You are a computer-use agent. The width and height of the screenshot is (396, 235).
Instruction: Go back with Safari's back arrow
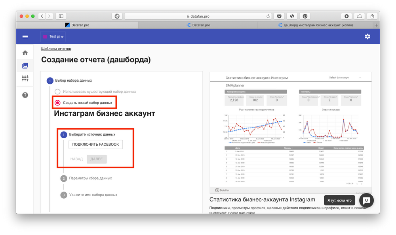42,16
